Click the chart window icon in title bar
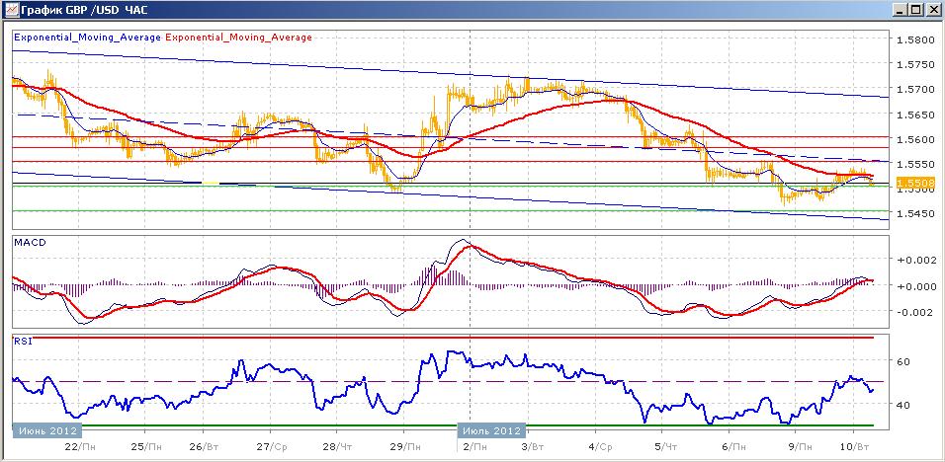Image resolution: width=945 pixels, height=462 pixels. click(x=11, y=10)
